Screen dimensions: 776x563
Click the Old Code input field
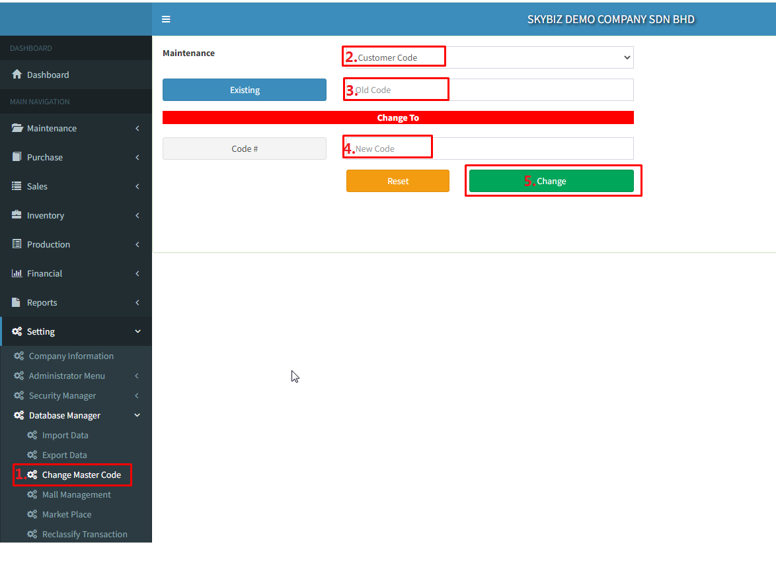click(x=489, y=90)
